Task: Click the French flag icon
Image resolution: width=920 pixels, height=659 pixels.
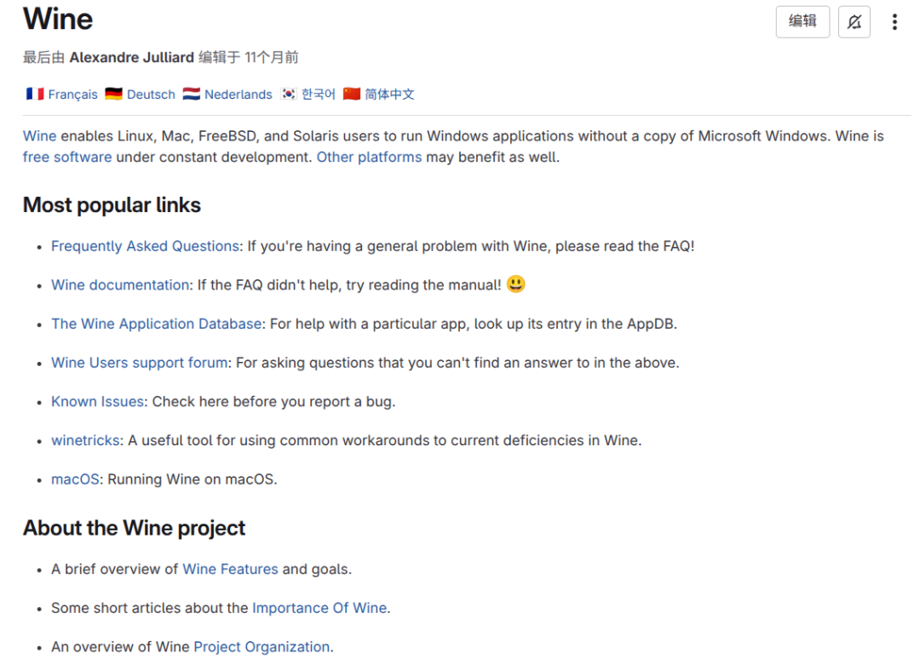Action: click(35, 94)
